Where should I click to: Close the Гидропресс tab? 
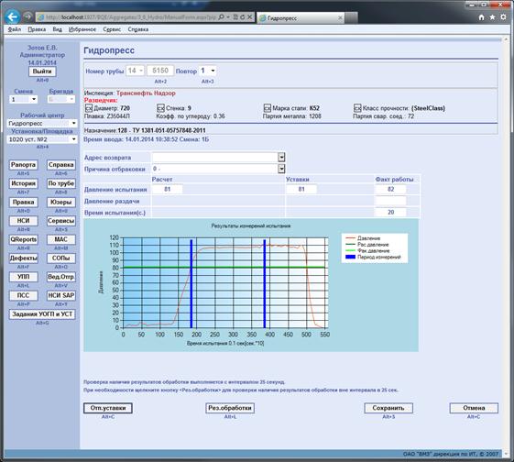pyautogui.click(x=340, y=17)
